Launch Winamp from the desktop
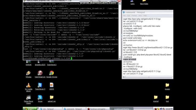Image resolution: width=196 pixels, height=110 pixels. pyautogui.click(x=28, y=74)
